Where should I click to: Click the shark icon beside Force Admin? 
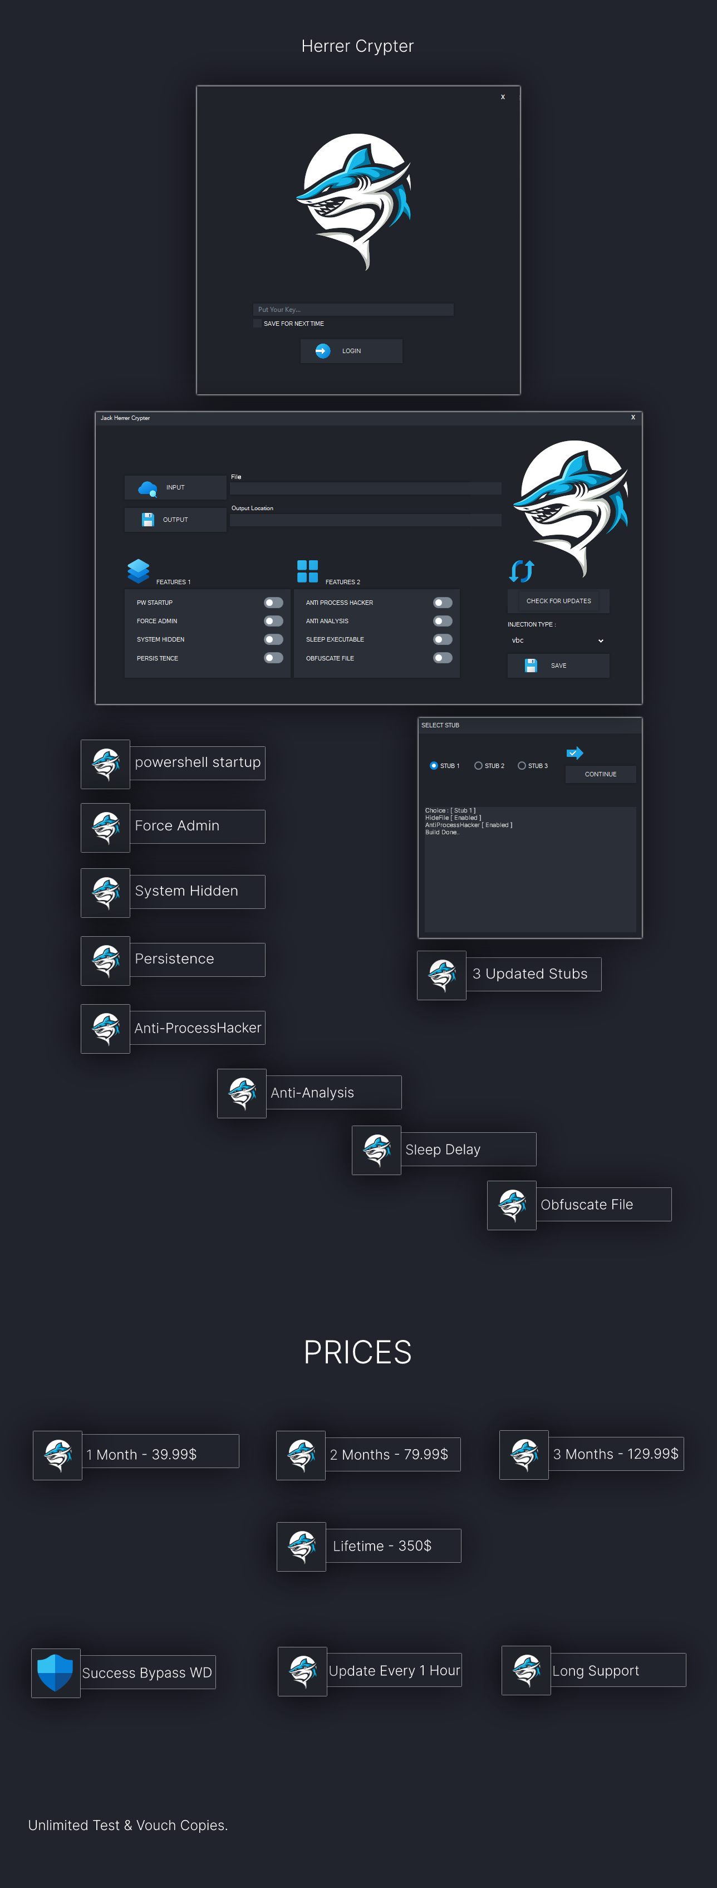click(x=105, y=828)
